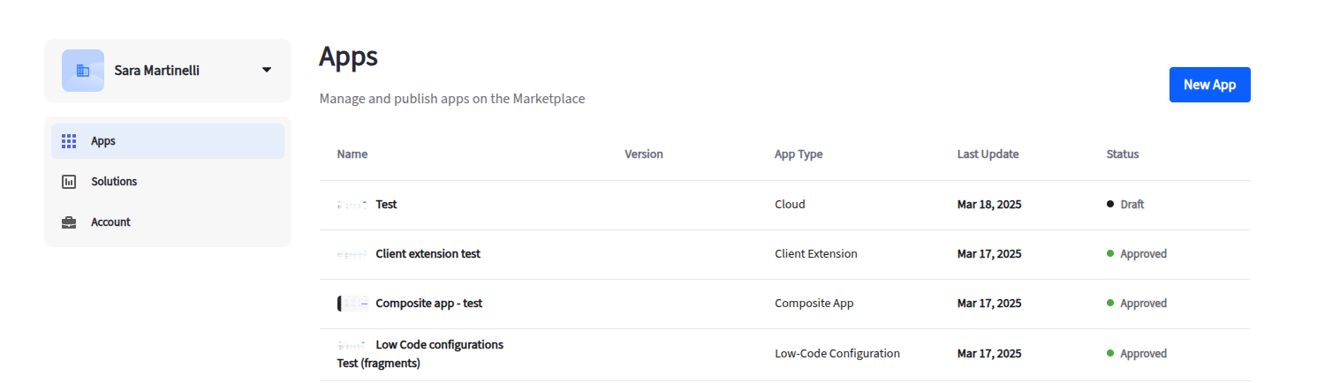
Task: Open the Composite app - test entry
Action: click(x=428, y=304)
